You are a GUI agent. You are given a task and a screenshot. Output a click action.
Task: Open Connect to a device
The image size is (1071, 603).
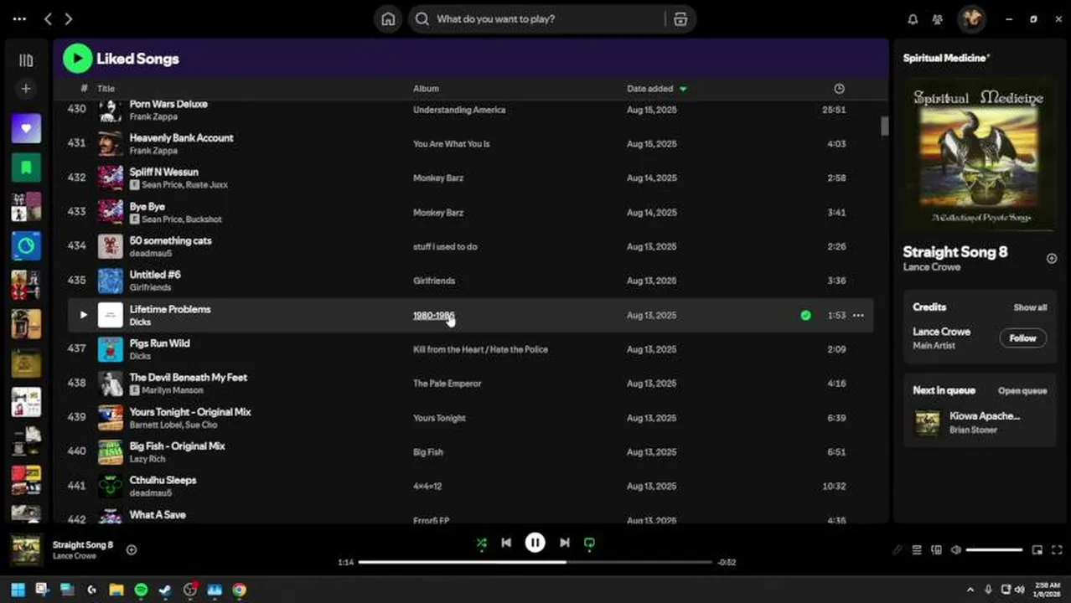click(x=936, y=550)
